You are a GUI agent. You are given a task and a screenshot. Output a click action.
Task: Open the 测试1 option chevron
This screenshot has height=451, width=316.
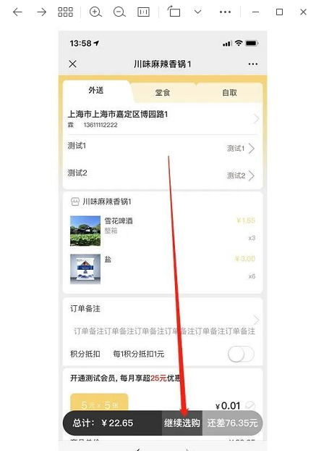click(251, 149)
